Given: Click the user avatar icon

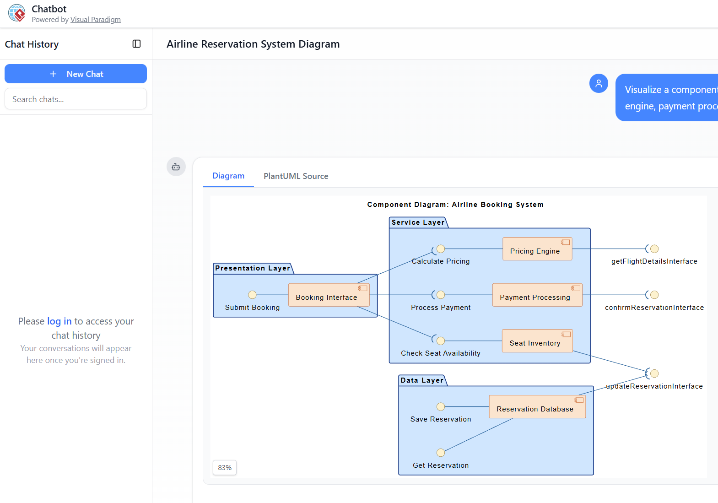Looking at the screenshot, I should click(x=598, y=83).
